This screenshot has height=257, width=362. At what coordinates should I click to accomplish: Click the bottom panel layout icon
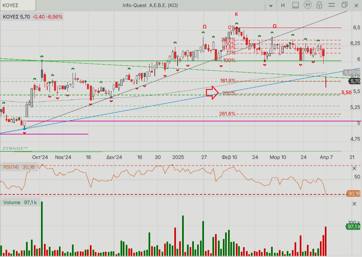296,5
